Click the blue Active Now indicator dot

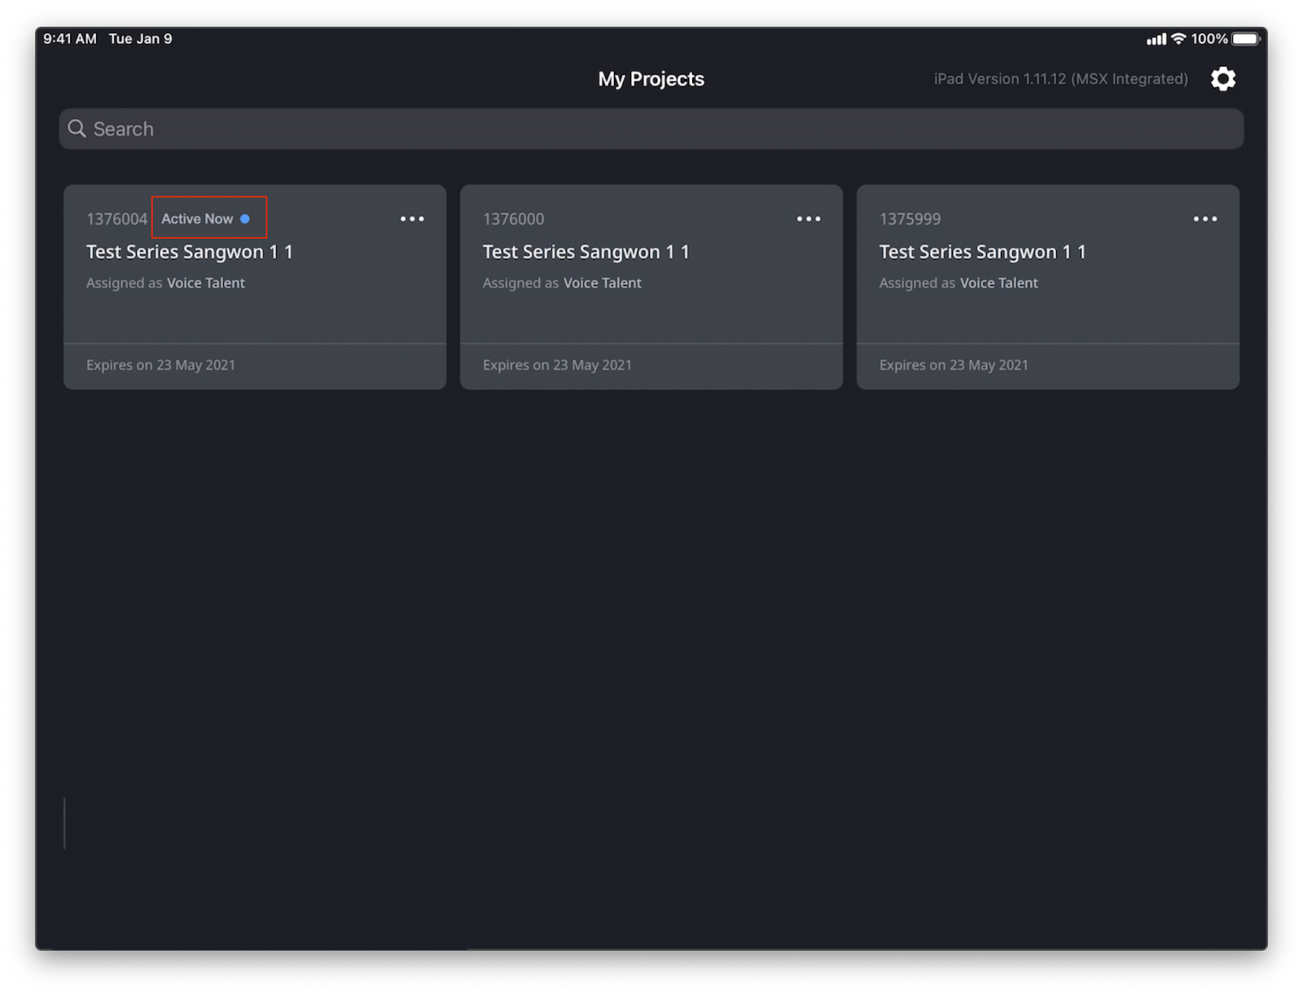point(245,219)
